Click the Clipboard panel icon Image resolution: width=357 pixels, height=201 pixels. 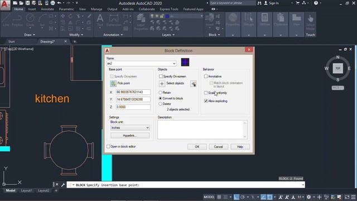pos(281,20)
